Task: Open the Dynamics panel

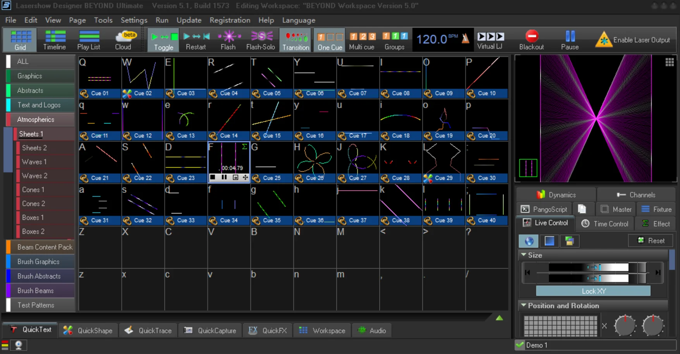Action: (x=556, y=195)
